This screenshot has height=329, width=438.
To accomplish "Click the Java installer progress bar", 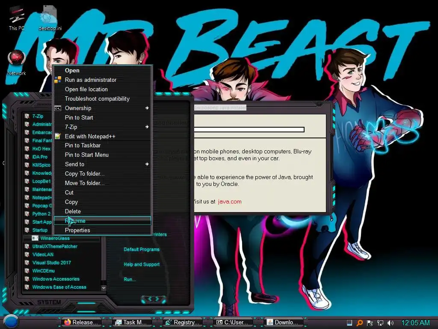I will (x=249, y=129).
